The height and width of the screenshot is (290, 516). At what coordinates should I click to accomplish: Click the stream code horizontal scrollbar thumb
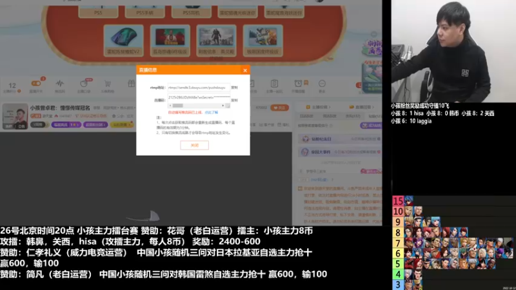(x=178, y=106)
